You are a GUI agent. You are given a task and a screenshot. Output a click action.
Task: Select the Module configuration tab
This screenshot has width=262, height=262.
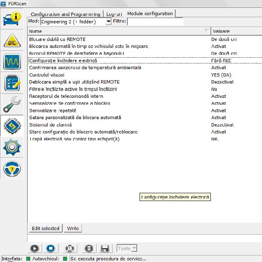(150, 14)
